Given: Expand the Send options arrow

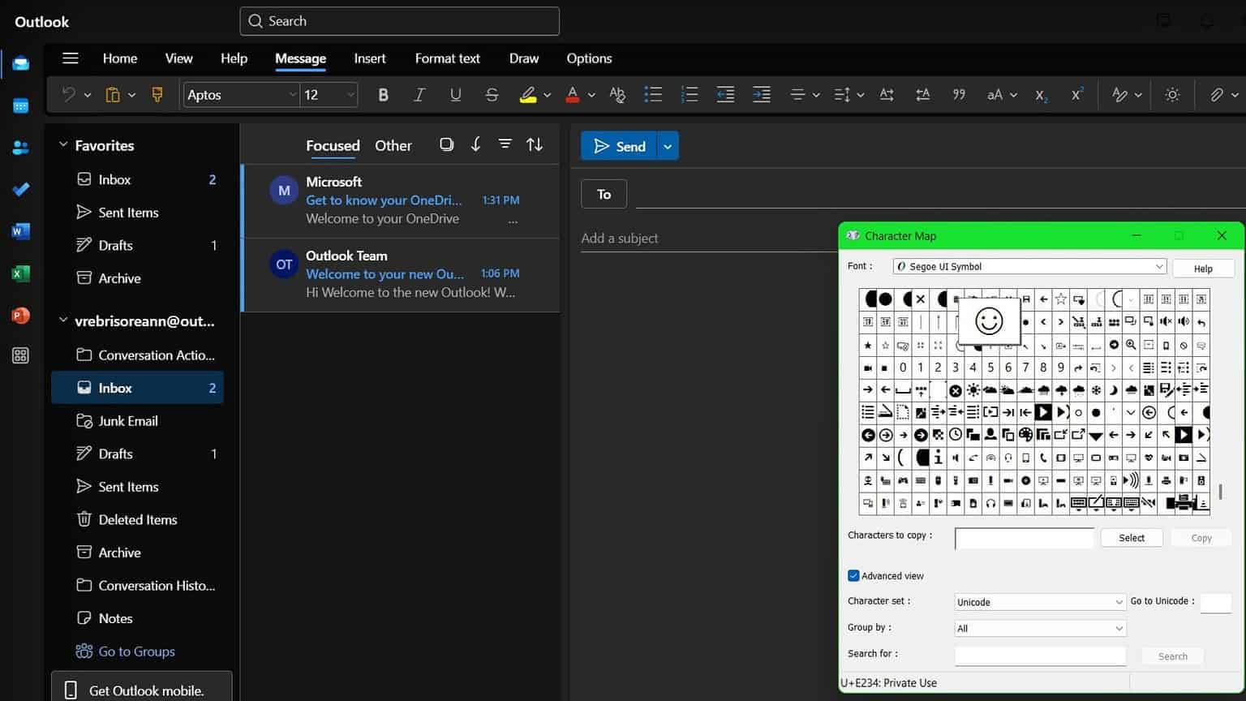Looking at the screenshot, I should point(668,146).
